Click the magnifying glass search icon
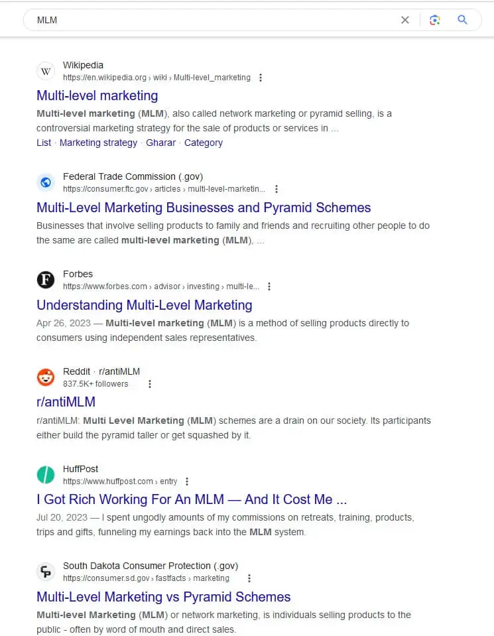This screenshot has height=636, width=494. click(462, 19)
